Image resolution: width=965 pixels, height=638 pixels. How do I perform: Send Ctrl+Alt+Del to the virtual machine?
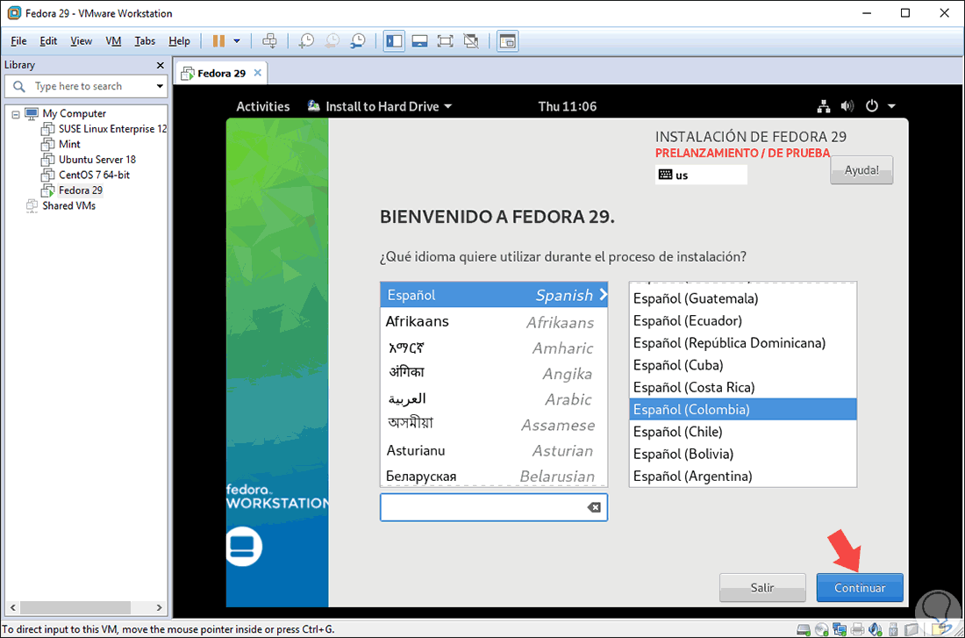point(270,40)
